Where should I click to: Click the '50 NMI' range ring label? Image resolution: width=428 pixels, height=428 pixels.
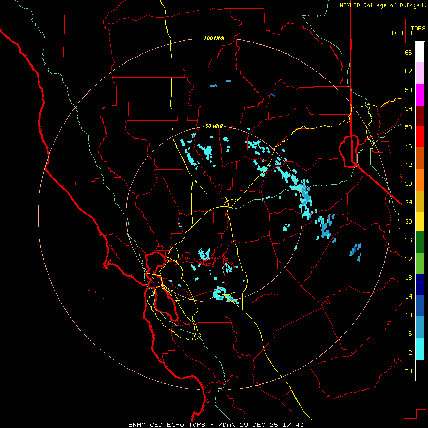click(x=214, y=126)
